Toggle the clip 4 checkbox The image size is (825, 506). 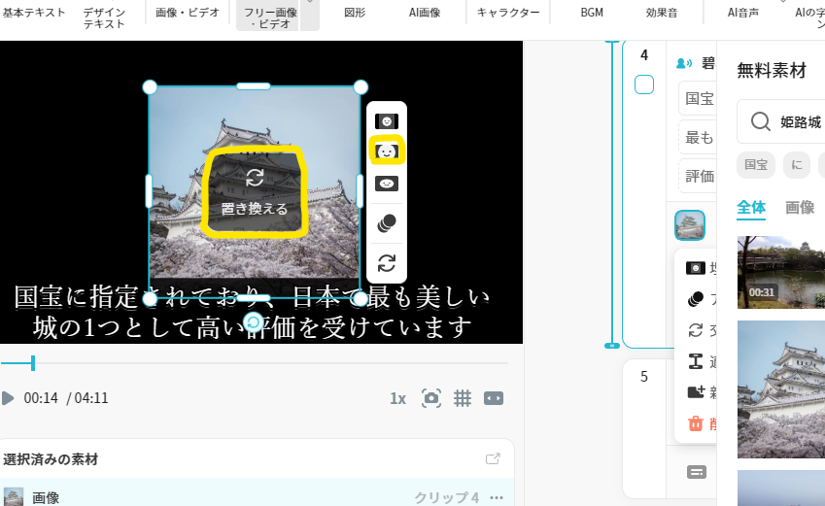coord(644,85)
